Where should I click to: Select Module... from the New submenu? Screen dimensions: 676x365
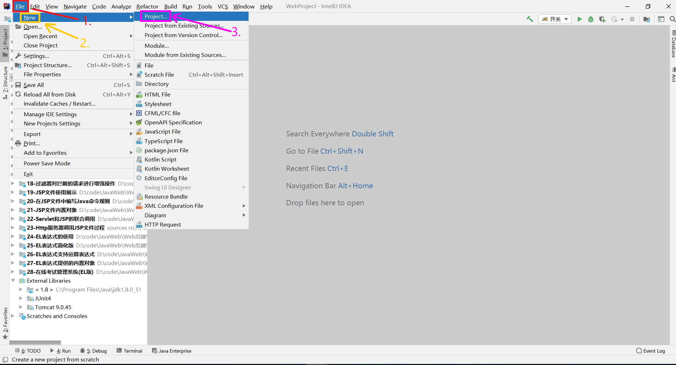pos(191,46)
